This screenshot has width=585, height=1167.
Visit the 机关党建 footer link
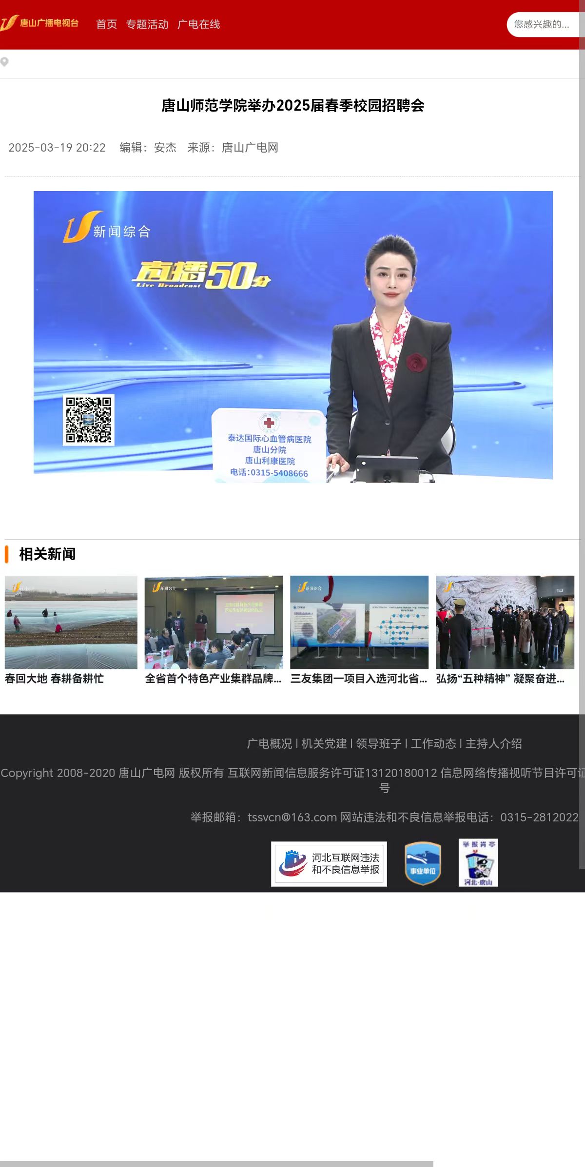(324, 743)
